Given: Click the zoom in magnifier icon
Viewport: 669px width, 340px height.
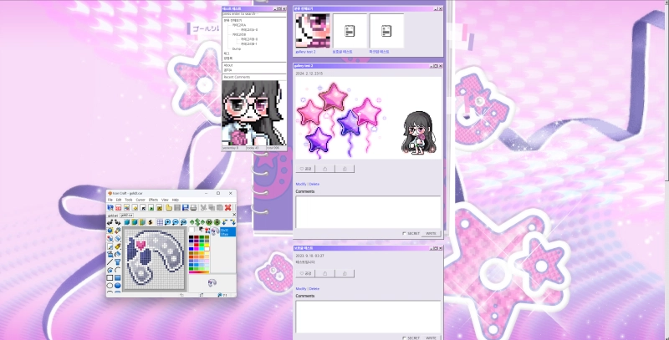Looking at the screenshot, I should point(167,222).
